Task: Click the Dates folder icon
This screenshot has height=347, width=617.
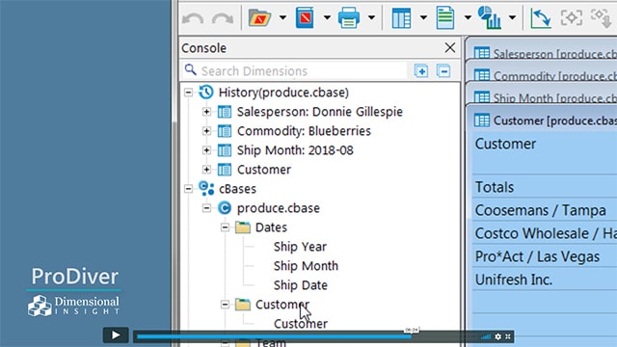Action: [x=243, y=227]
